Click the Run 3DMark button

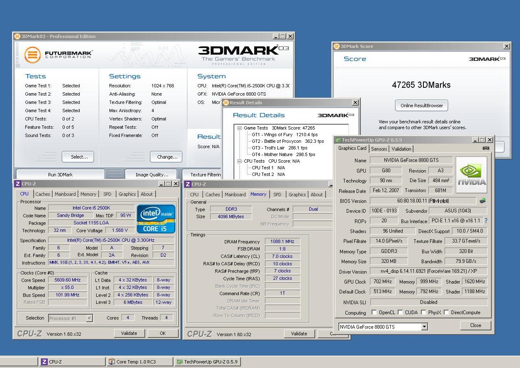point(60,175)
